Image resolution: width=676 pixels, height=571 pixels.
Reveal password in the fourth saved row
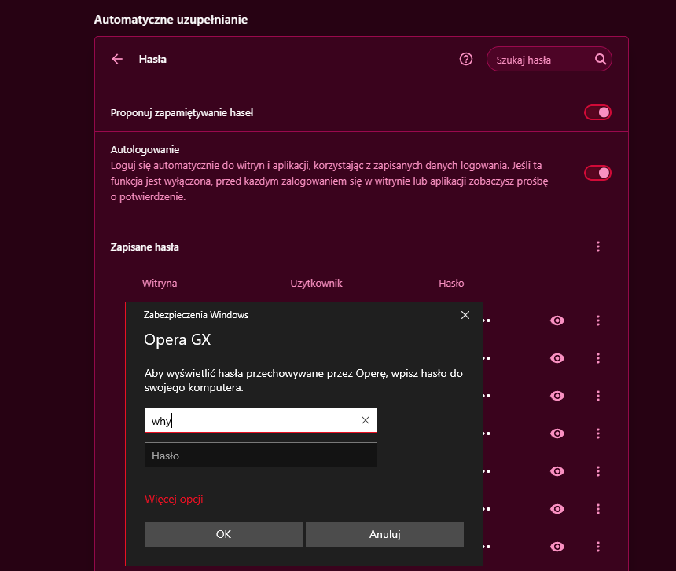(557, 434)
